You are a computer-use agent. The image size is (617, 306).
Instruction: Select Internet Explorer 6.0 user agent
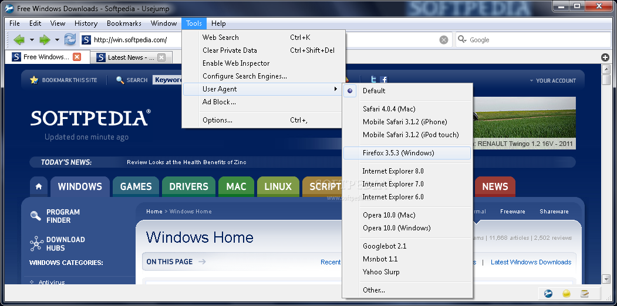coord(407,197)
